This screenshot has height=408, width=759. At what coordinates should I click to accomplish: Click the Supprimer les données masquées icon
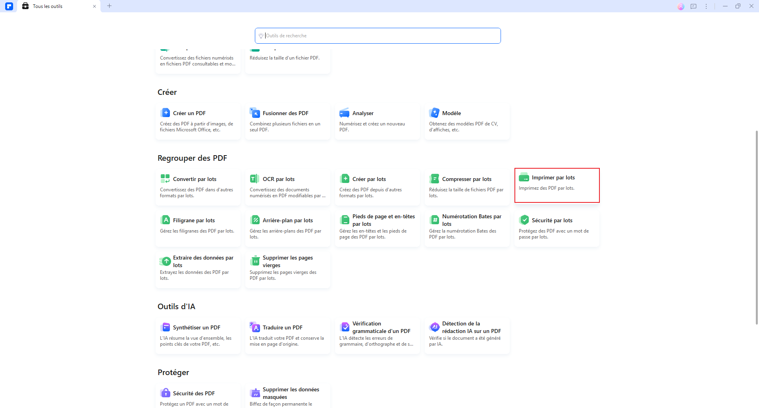click(255, 393)
